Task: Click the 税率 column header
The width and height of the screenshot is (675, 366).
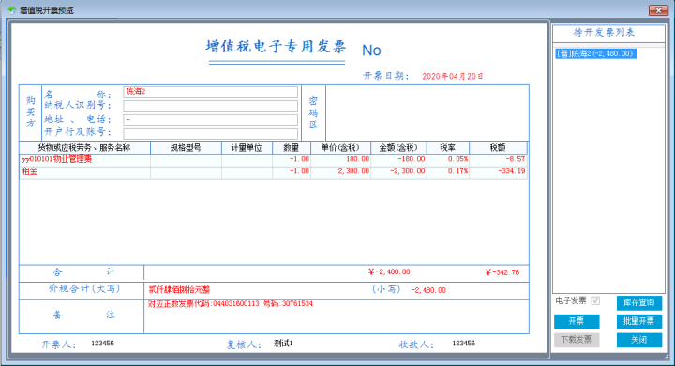Action: pyautogui.click(x=448, y=148)
